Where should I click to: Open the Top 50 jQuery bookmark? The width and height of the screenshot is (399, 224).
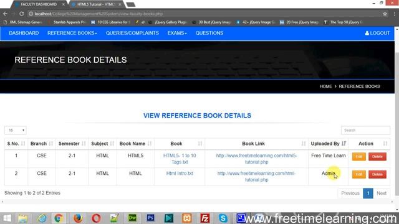[x=344, y=22]
